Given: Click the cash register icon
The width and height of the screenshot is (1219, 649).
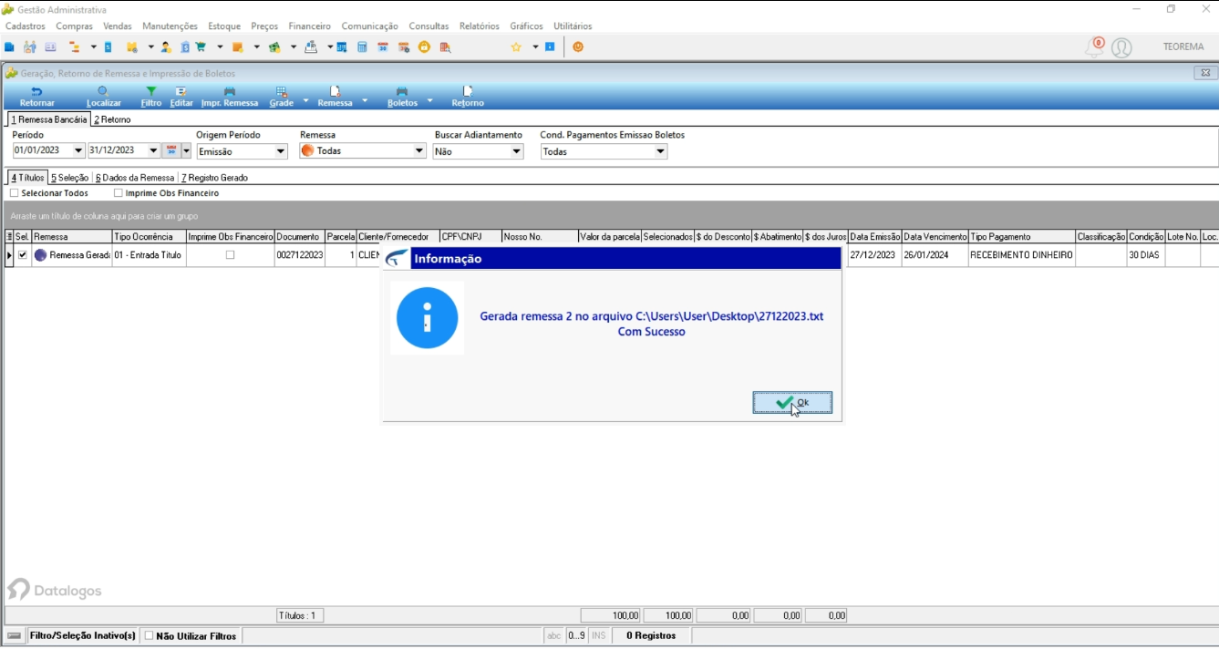Looking at the screenshot, I should tap(311, 46).
